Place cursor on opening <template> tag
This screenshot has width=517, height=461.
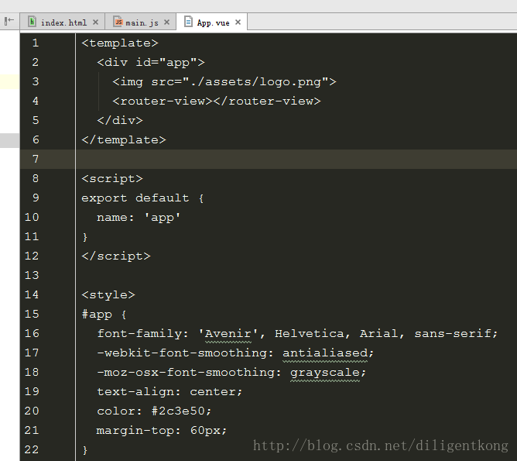(120, 43)
